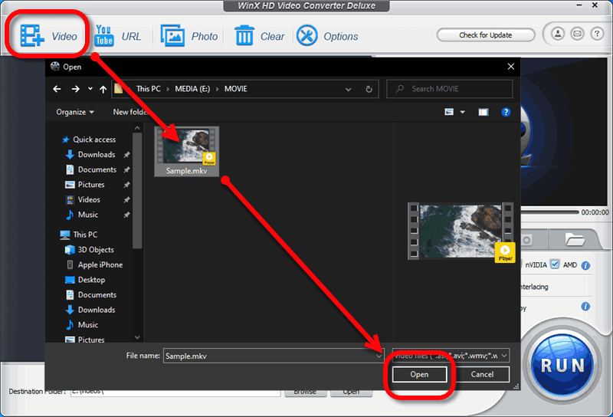
Task: Open Music under This PC
Action: 82,325
